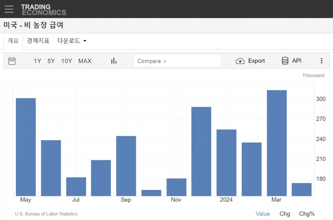Click the Export cloud download icon
This screenshot has height=220, width=333.
[x=240, y=61]
